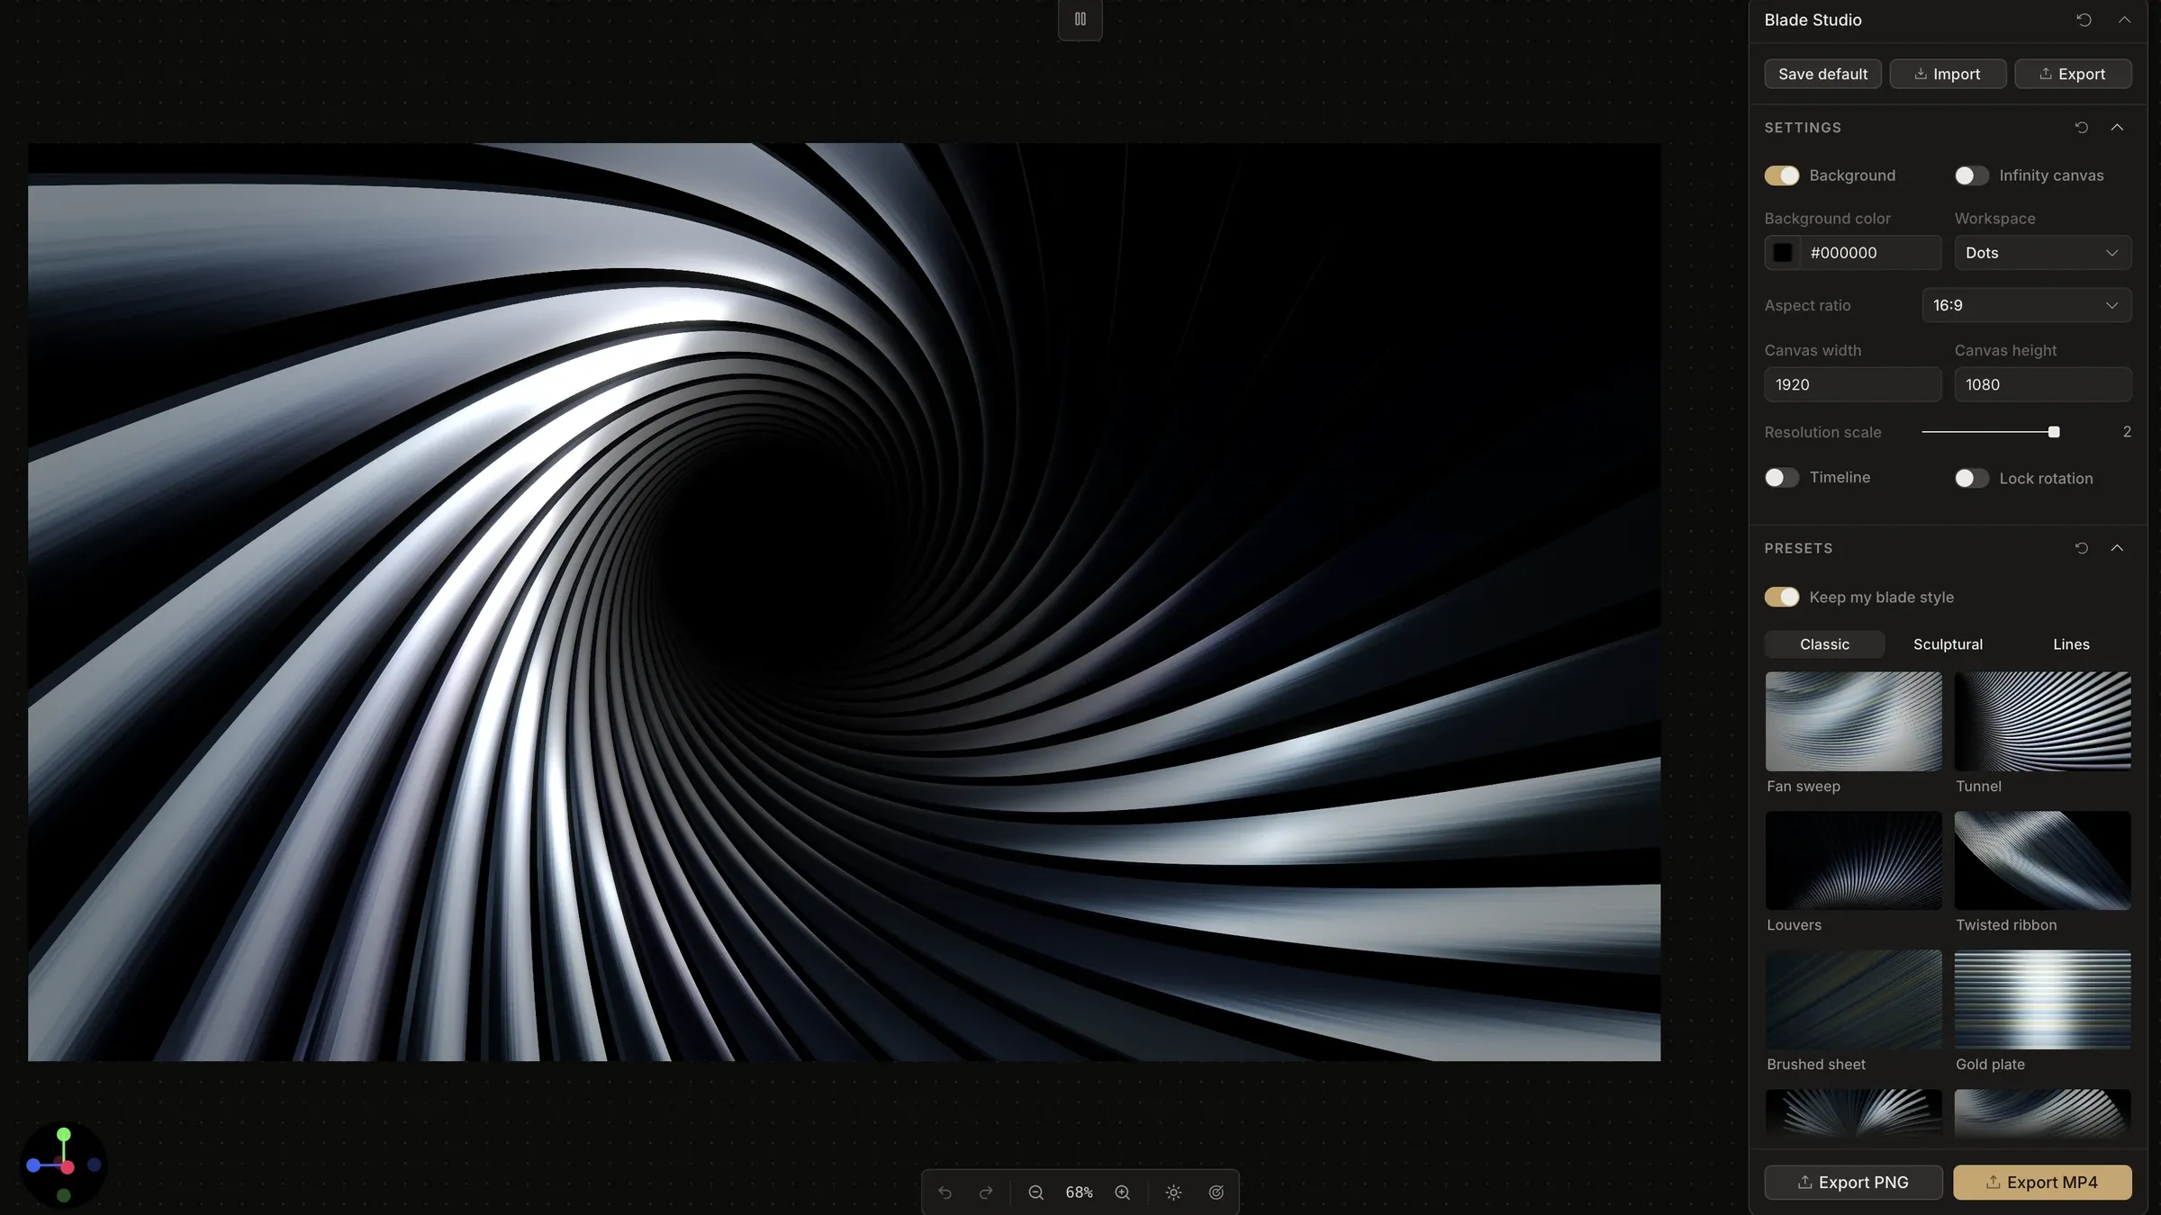Click the Save default button
This screenshot has width=2161, height=1215.
(x=1822, y=74)
